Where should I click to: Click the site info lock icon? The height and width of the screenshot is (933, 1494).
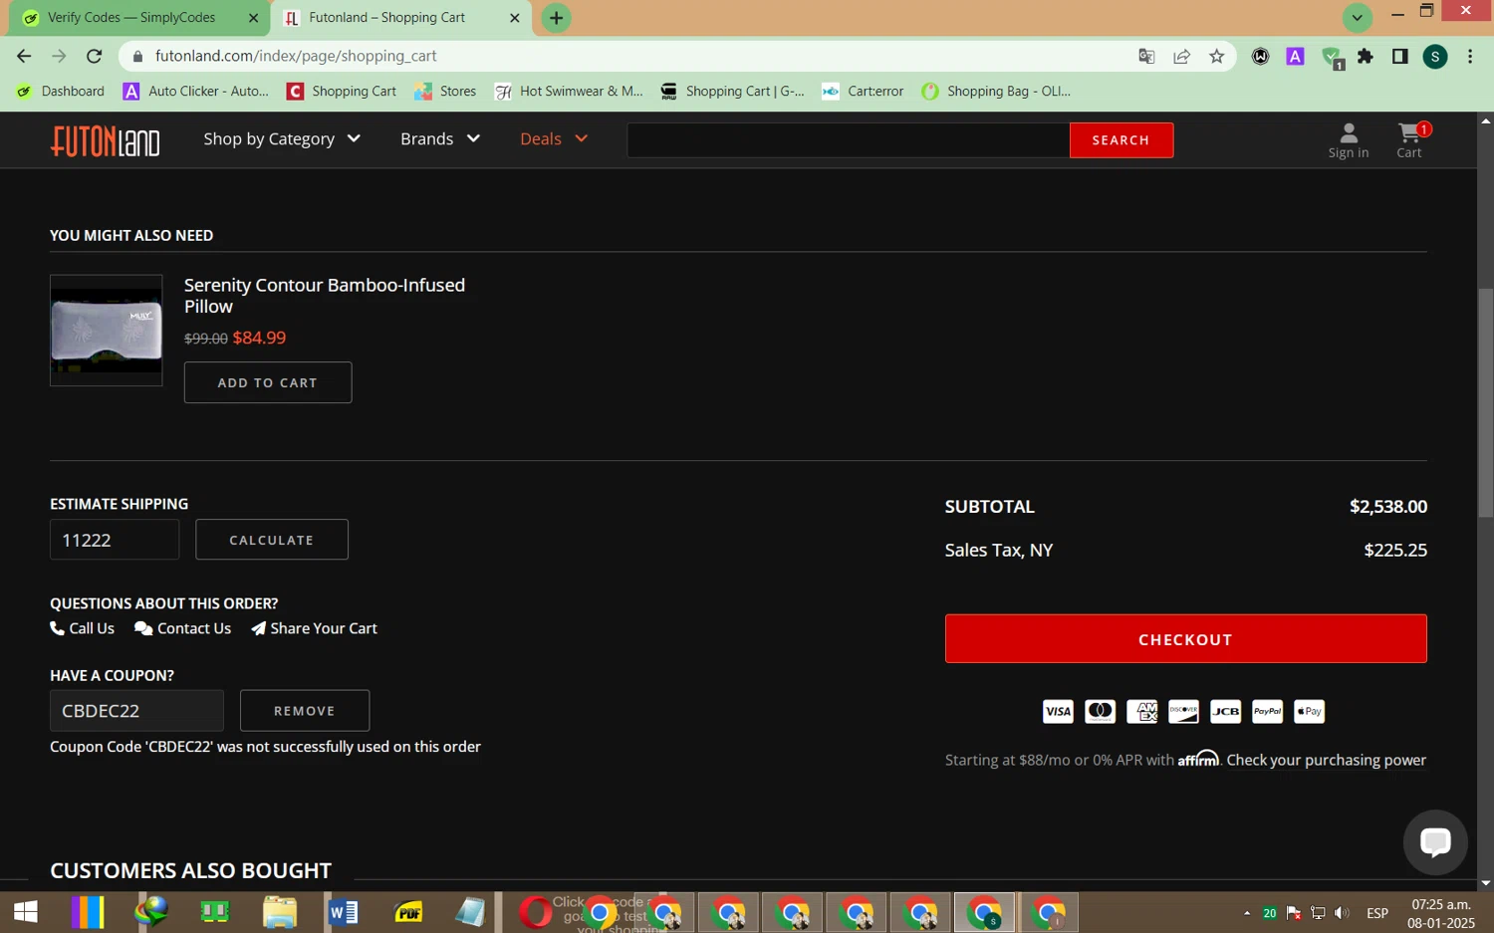137,57
